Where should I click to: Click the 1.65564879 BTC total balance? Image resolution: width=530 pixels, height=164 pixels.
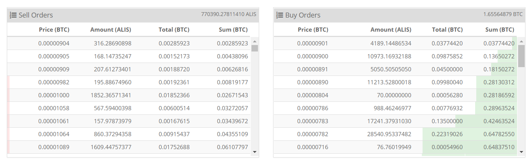pyautogui.click(x=503, y=14)
